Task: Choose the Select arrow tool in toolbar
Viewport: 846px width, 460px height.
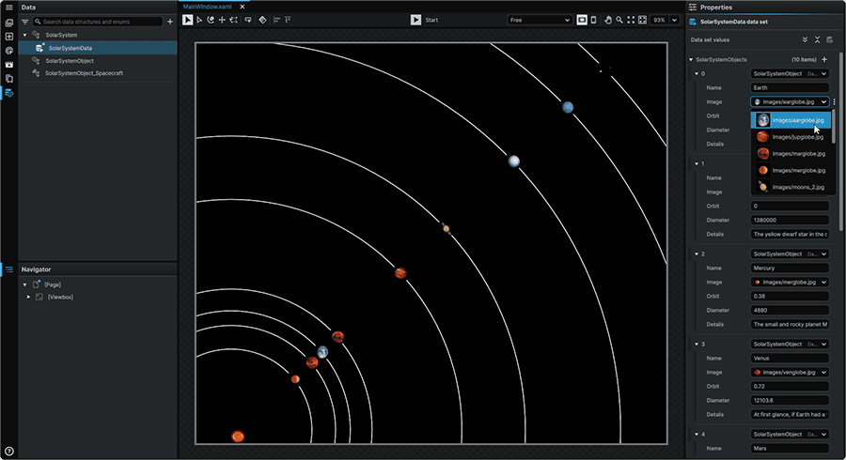Action: pyautogui.click(x=187, y=20)
